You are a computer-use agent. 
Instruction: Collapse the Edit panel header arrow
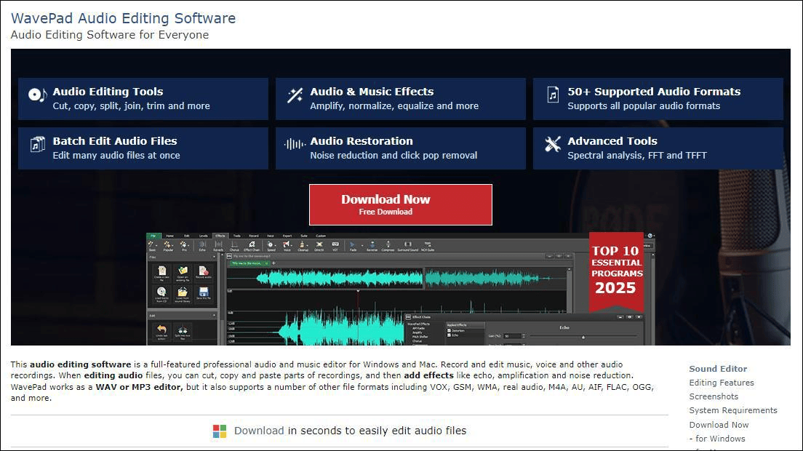pos(215,316)
